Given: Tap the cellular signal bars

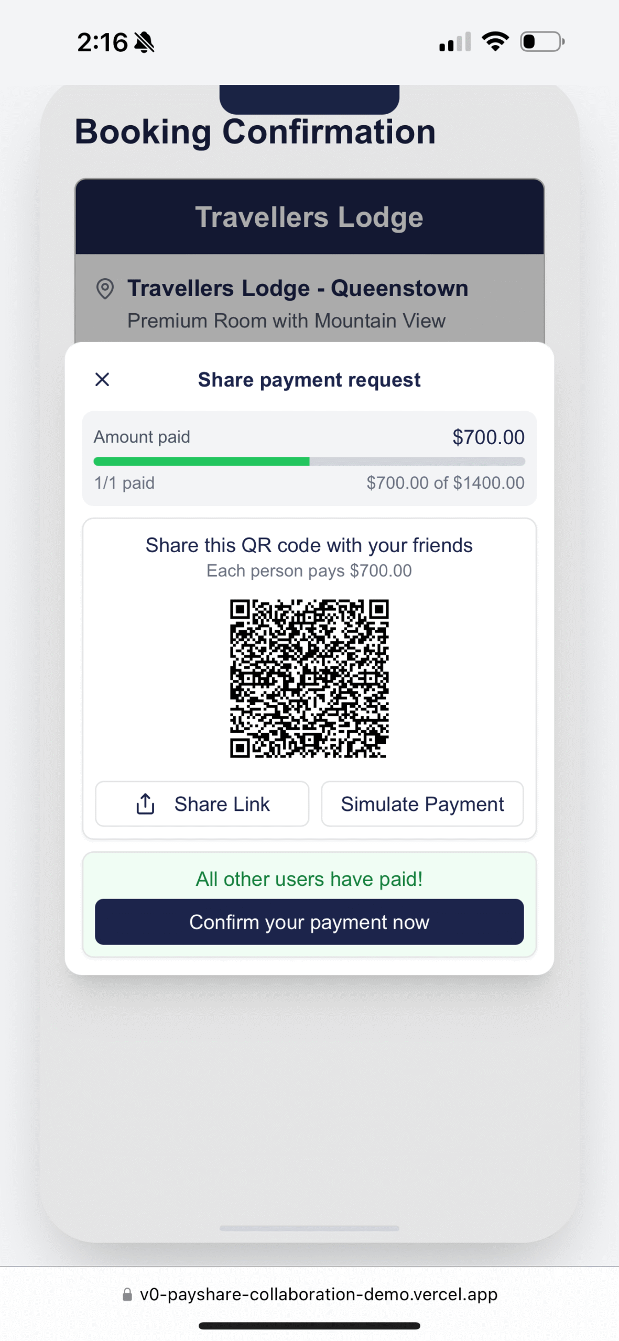Looking at the screenshot, I should click(x=455, y=42).
